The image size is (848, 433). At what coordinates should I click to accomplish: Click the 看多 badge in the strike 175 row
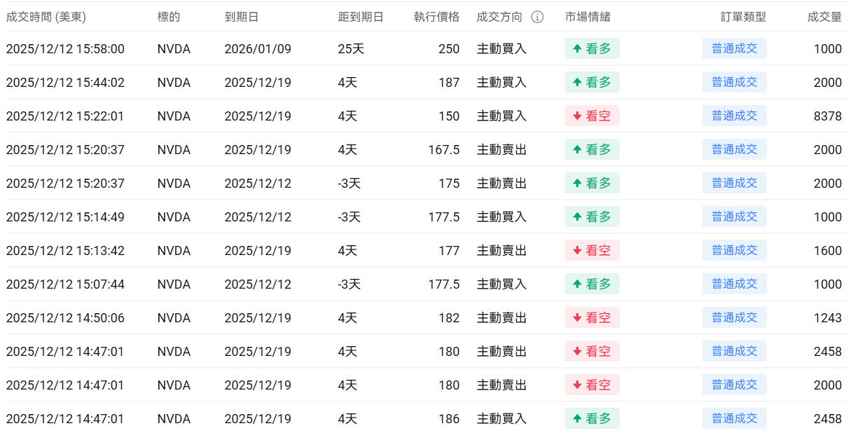pyautogui.click(x=592, y=184)
